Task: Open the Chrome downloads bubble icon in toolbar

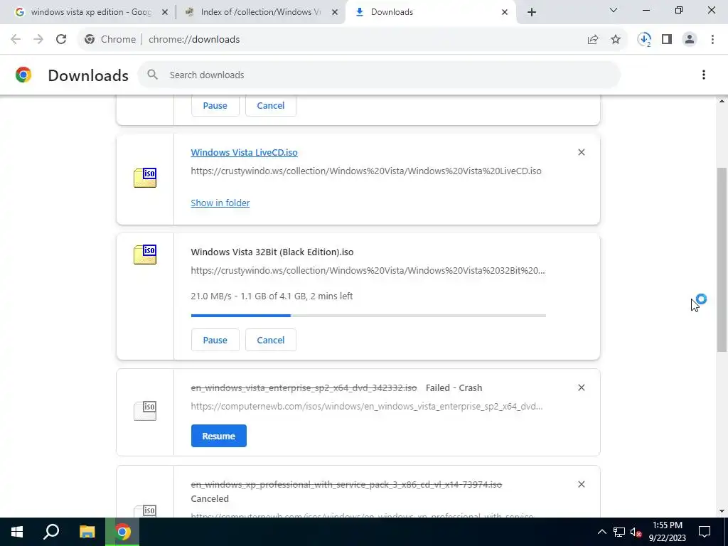Action: 644,40
